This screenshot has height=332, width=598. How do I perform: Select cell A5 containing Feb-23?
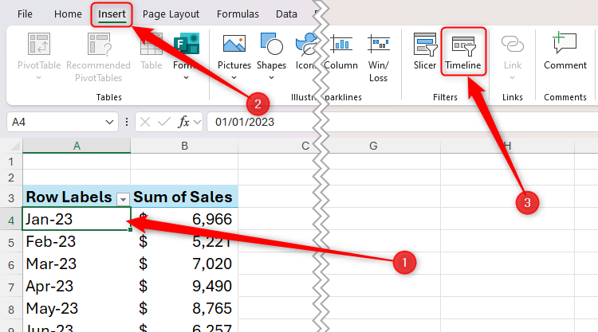[77, 241]
